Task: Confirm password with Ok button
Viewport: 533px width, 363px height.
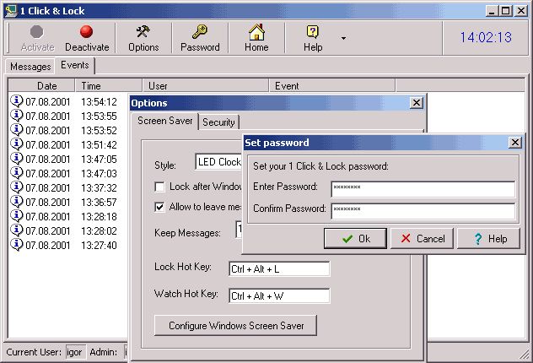Action: tap(355, 239)
